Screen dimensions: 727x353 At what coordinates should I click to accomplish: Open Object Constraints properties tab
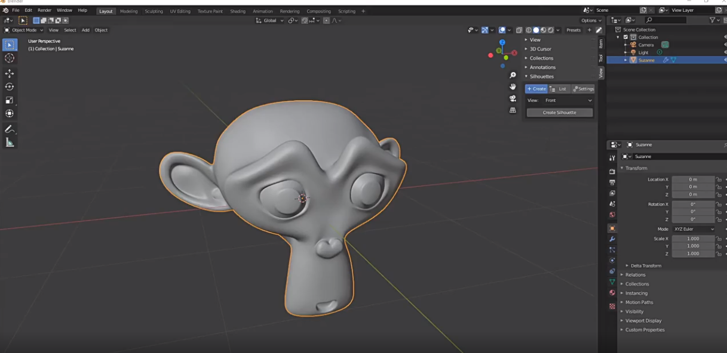(612, 271)
